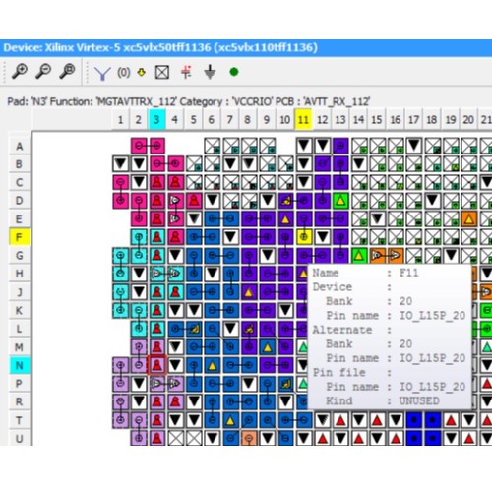This screenshot has width=492, height=492.
Task: Click the yellow F11 pin cell
Action: pyautogui.click(x=304, y=237)
